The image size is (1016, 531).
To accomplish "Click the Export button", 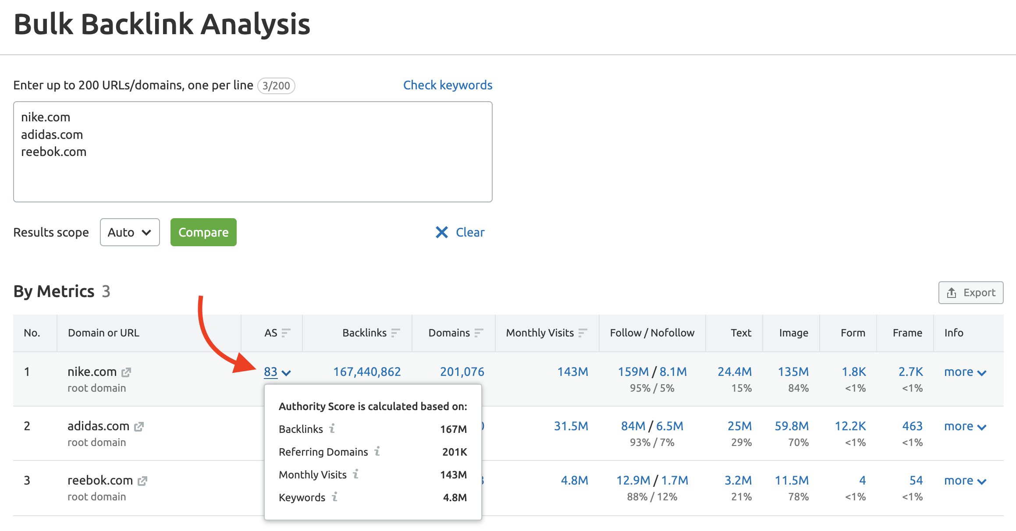I will [x=971, y=293].
